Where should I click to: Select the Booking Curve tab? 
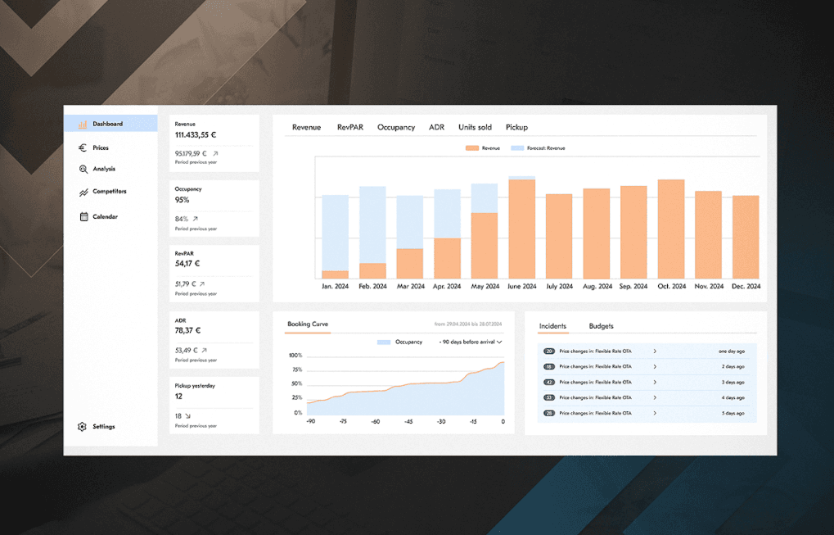pos(308,324)
